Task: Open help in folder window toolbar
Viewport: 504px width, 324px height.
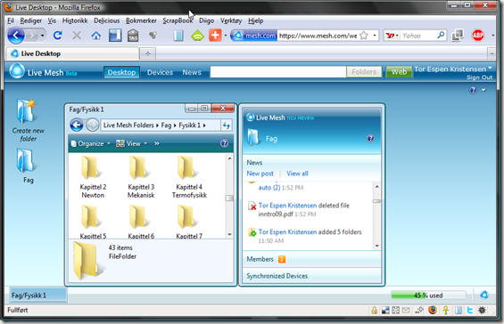Action: point(225,143)
